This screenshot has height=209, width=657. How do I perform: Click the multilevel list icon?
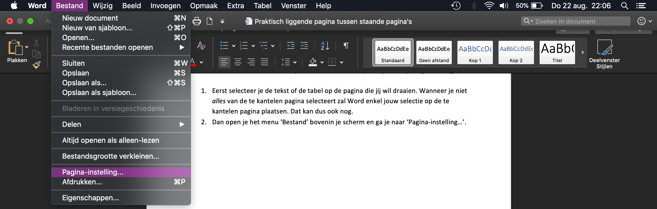(x=264, y=46)
